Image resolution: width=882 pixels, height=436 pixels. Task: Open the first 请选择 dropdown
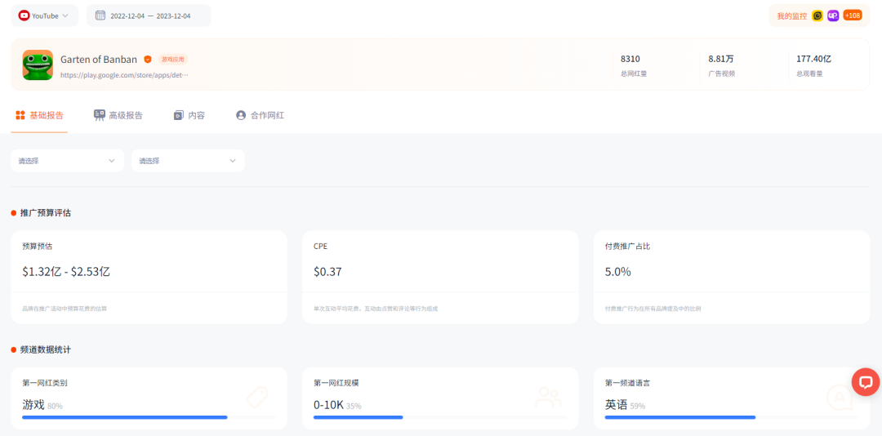point(68,161)
